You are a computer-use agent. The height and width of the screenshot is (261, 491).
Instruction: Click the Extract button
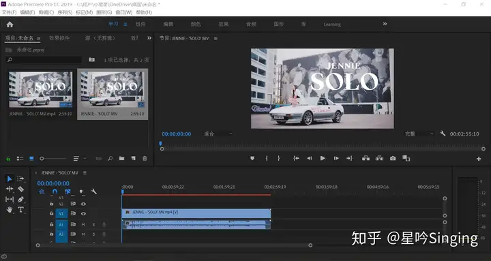coord(379,158)
